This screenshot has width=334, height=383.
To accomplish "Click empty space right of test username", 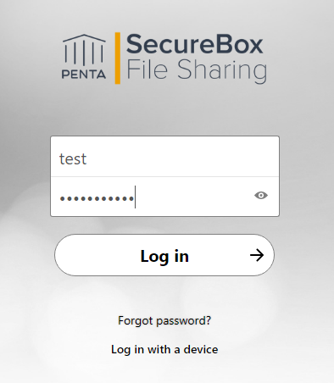I will (181, 158).
